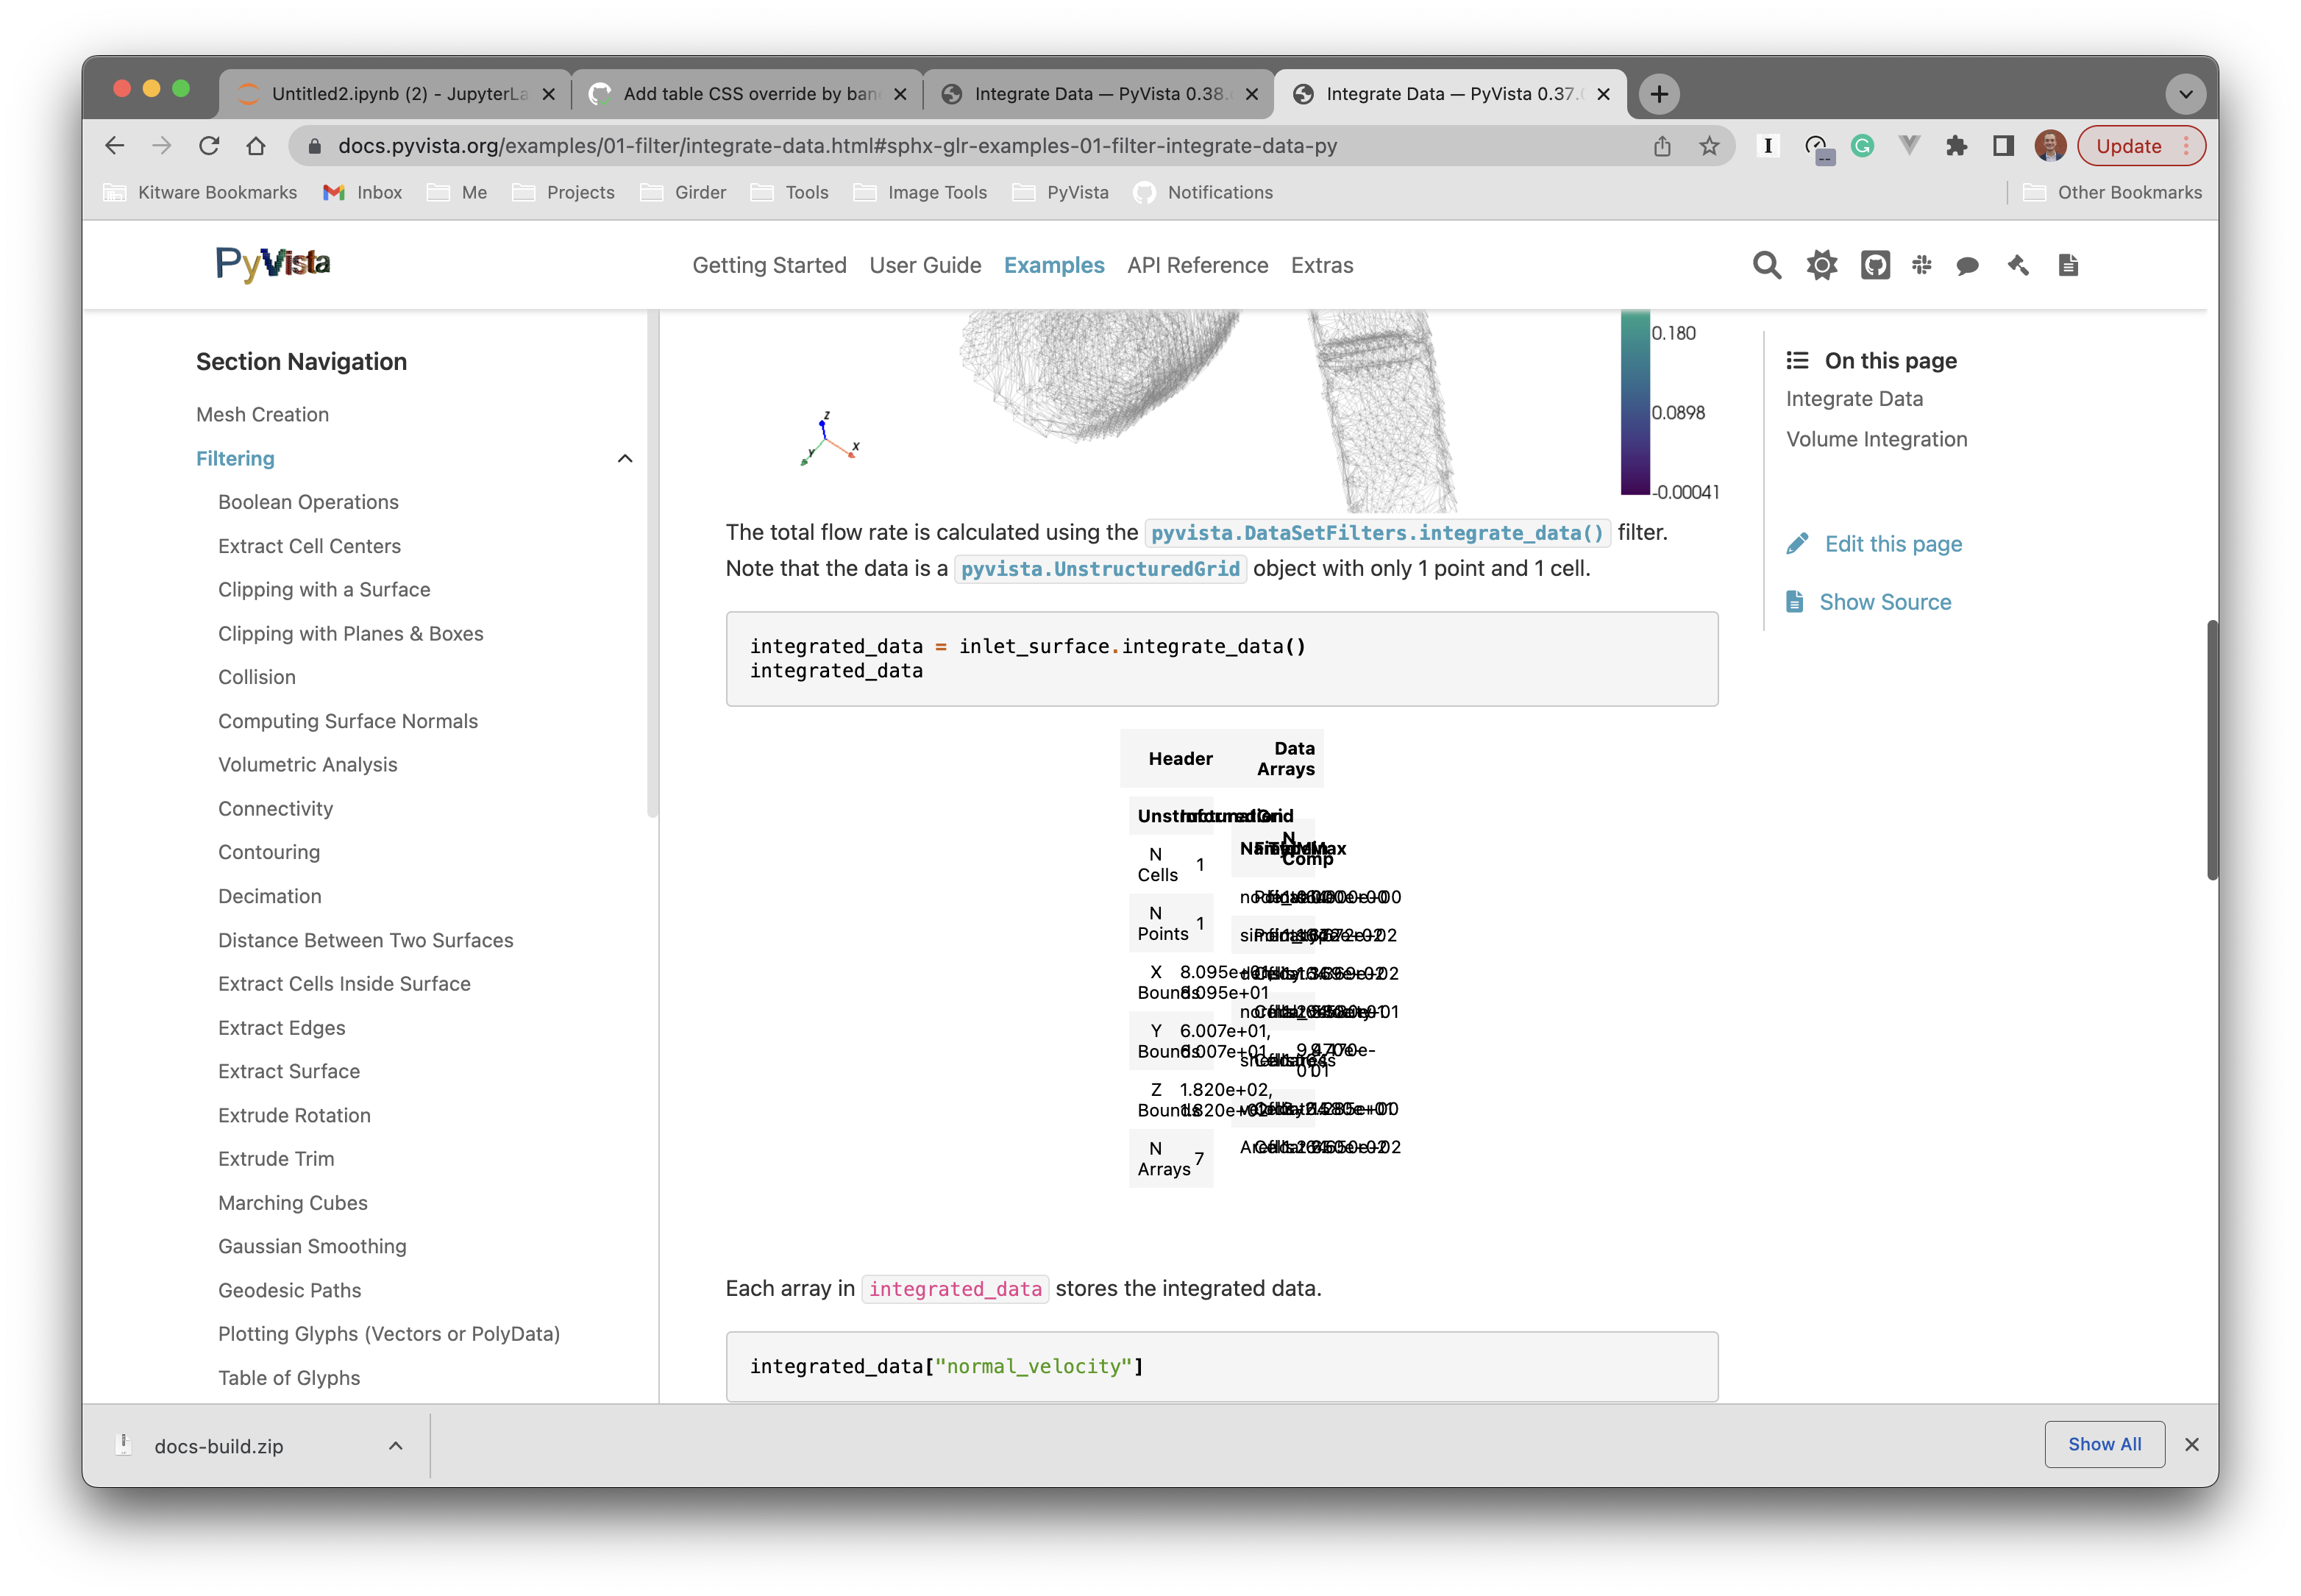2301x1596 pixels.
Task: Bookmark the page with the star icon
Action: tap(1709, 145)
